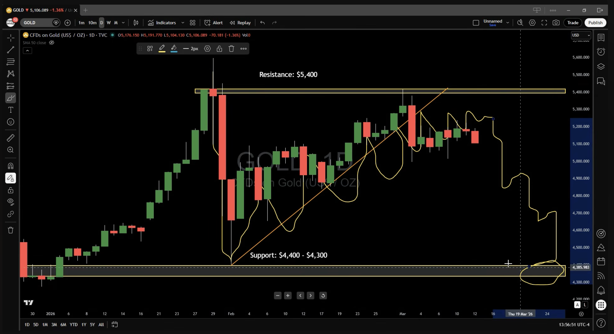Open the chart settings gear icon
Screen dimensions: 614x334
click(532, 23)
